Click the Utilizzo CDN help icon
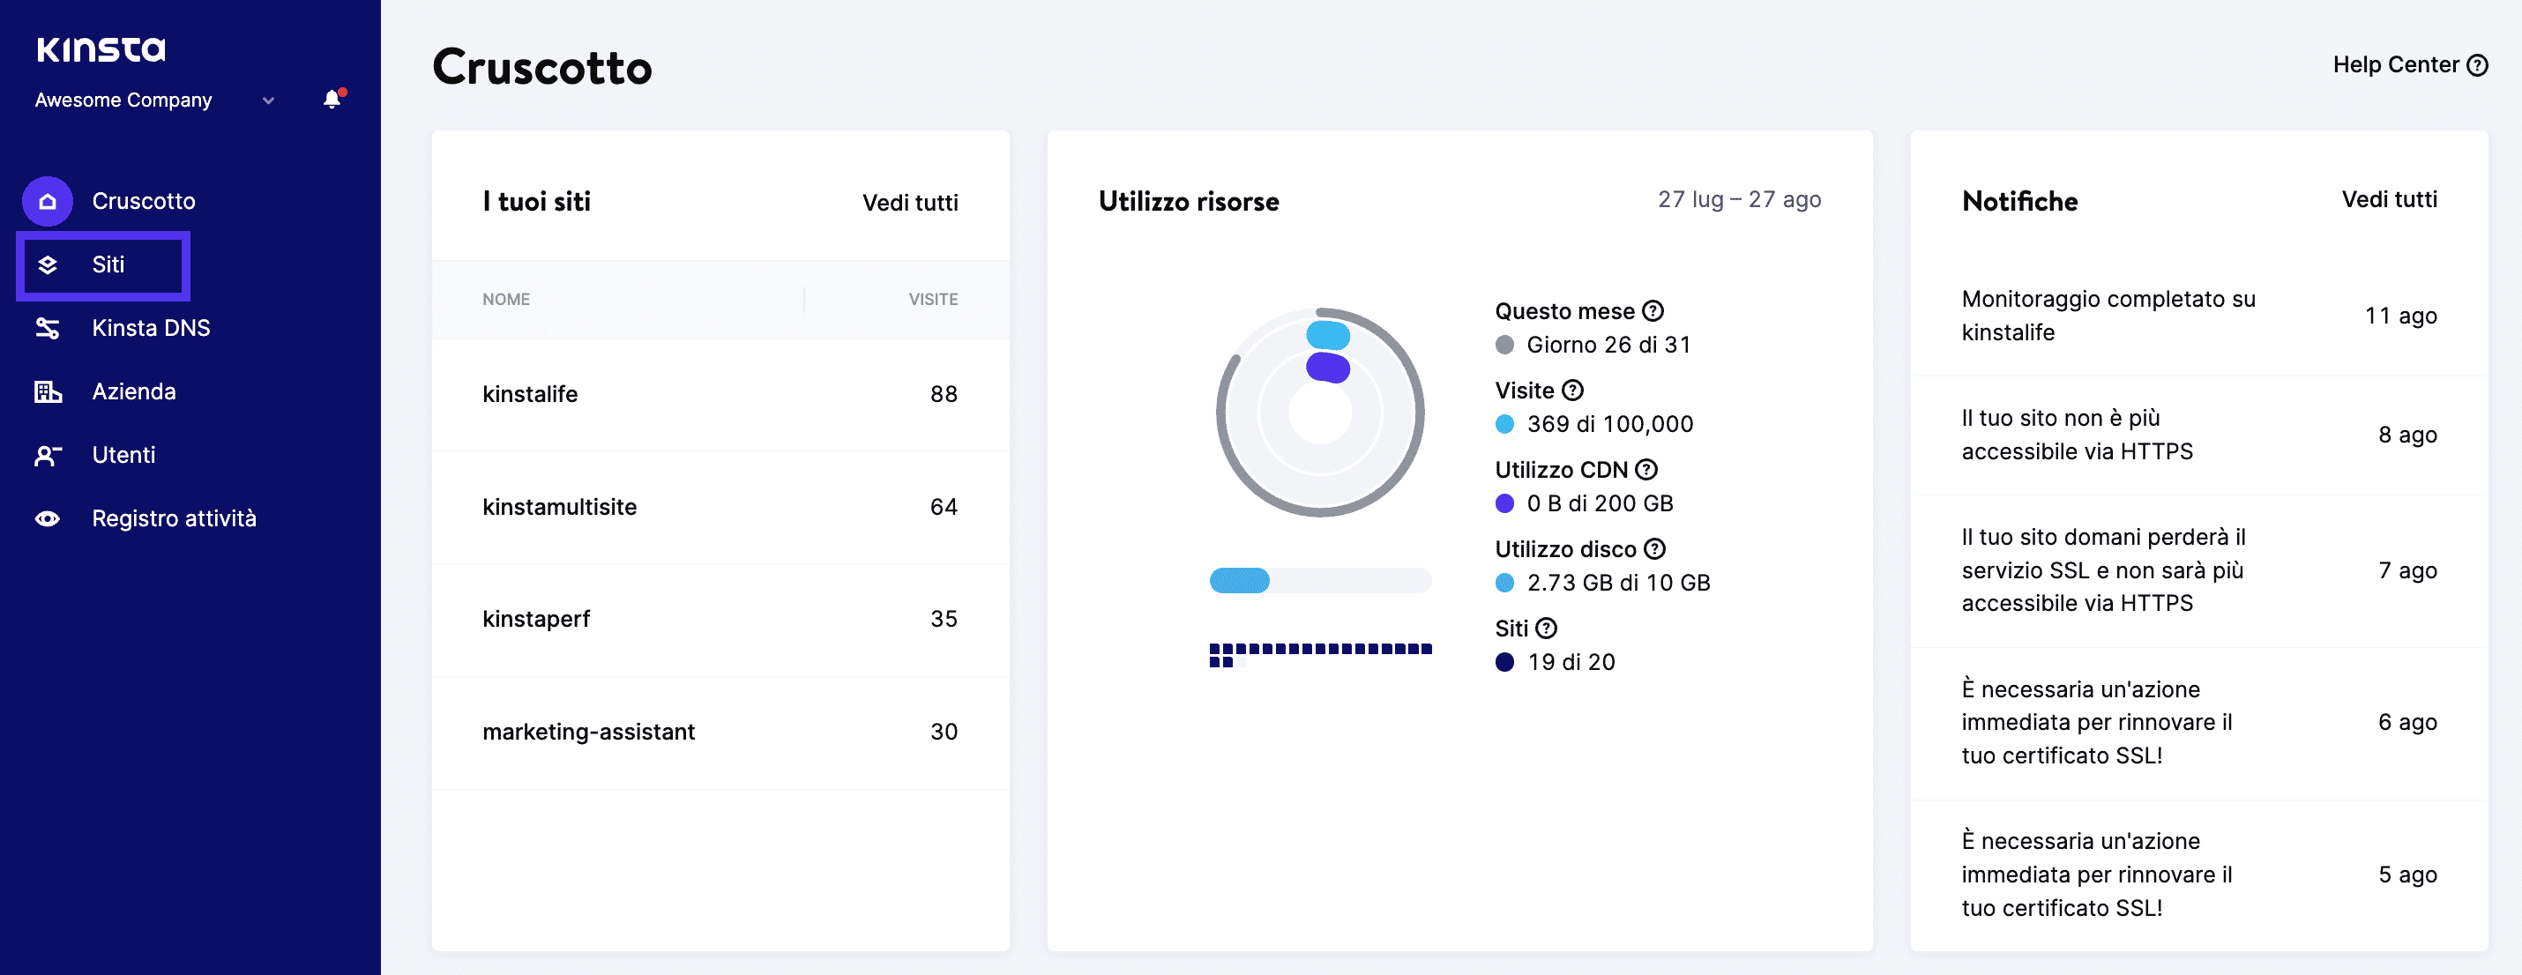The image size is (2522, 975). pos(1646,470)
